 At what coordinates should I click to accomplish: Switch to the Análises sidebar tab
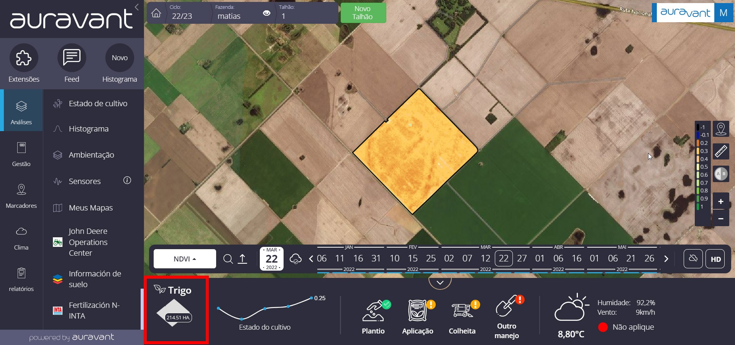tap(21, 111)
